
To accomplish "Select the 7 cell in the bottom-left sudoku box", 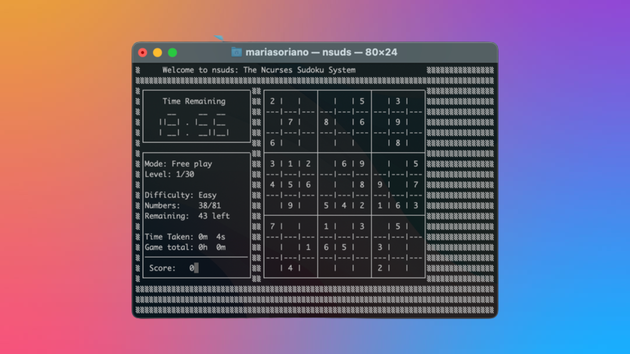I will pyautogui.click(x=272, y=226).
